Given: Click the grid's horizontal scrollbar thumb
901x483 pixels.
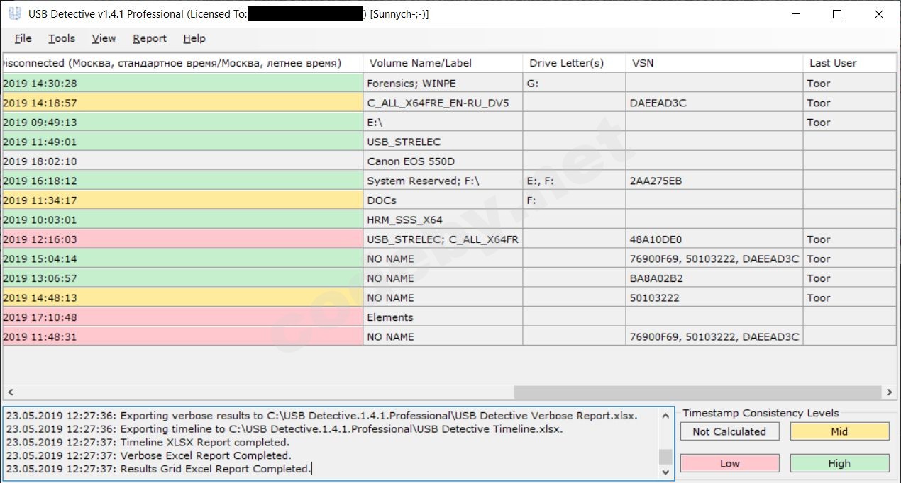Looking at the screenshot, I should (x=698, y=392).
